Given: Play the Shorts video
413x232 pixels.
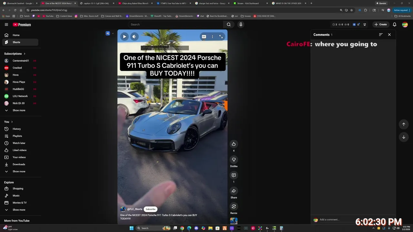Looking at the screenshot, I should coord(124,36).
